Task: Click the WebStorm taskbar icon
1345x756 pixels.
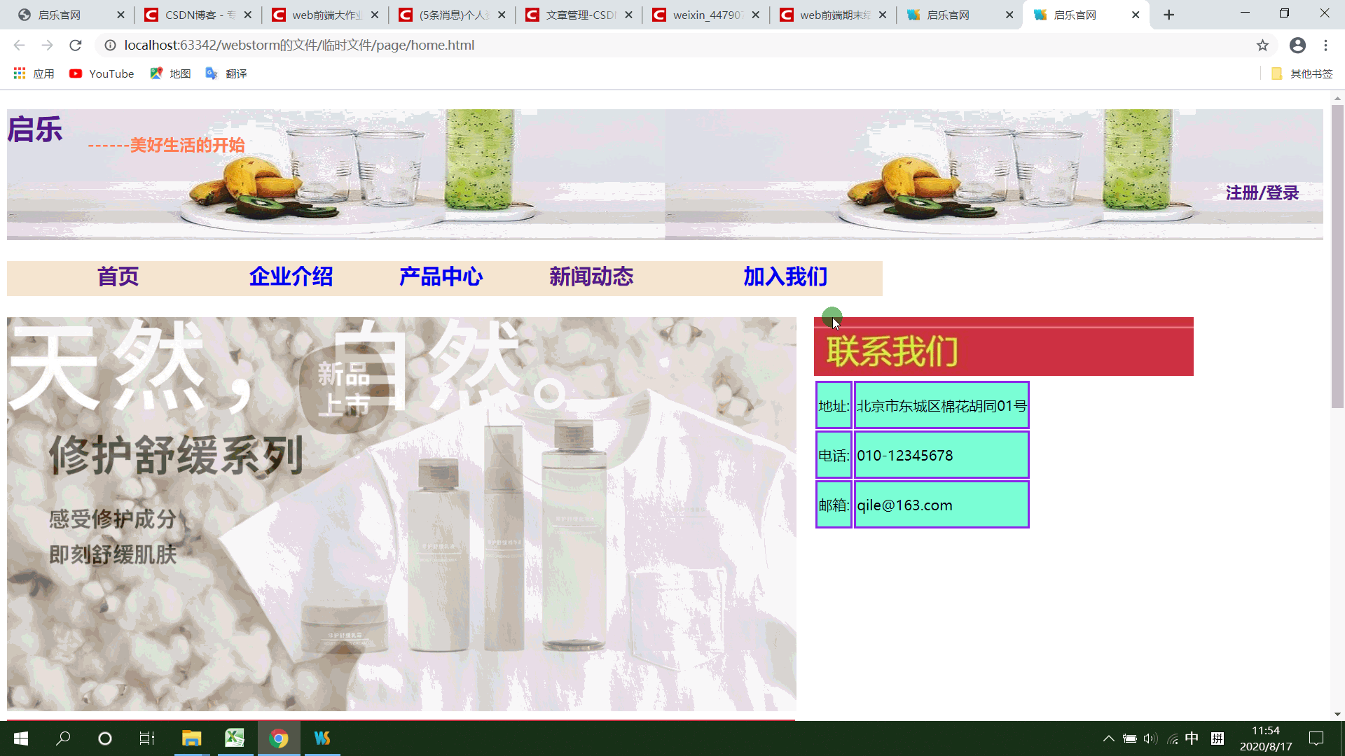Action: coord(322,738)
